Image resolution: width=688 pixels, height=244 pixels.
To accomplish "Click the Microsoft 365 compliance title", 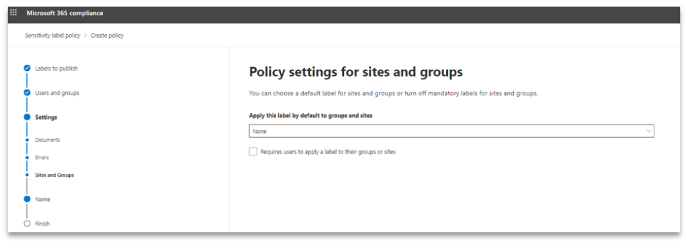I will 65,13.
